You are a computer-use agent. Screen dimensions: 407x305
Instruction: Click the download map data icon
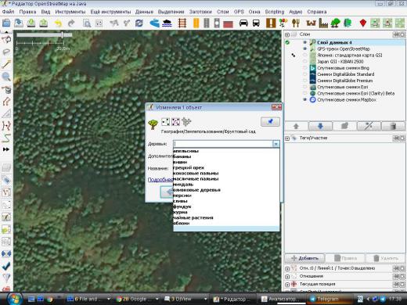[31, 23]
